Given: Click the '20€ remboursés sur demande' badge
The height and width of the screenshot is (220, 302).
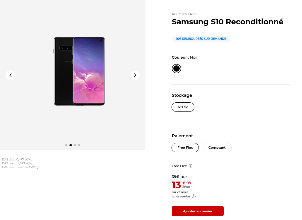Looking at the screenshot, I should 201,39.
